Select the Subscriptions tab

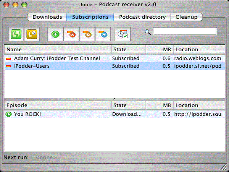point(90,17)
